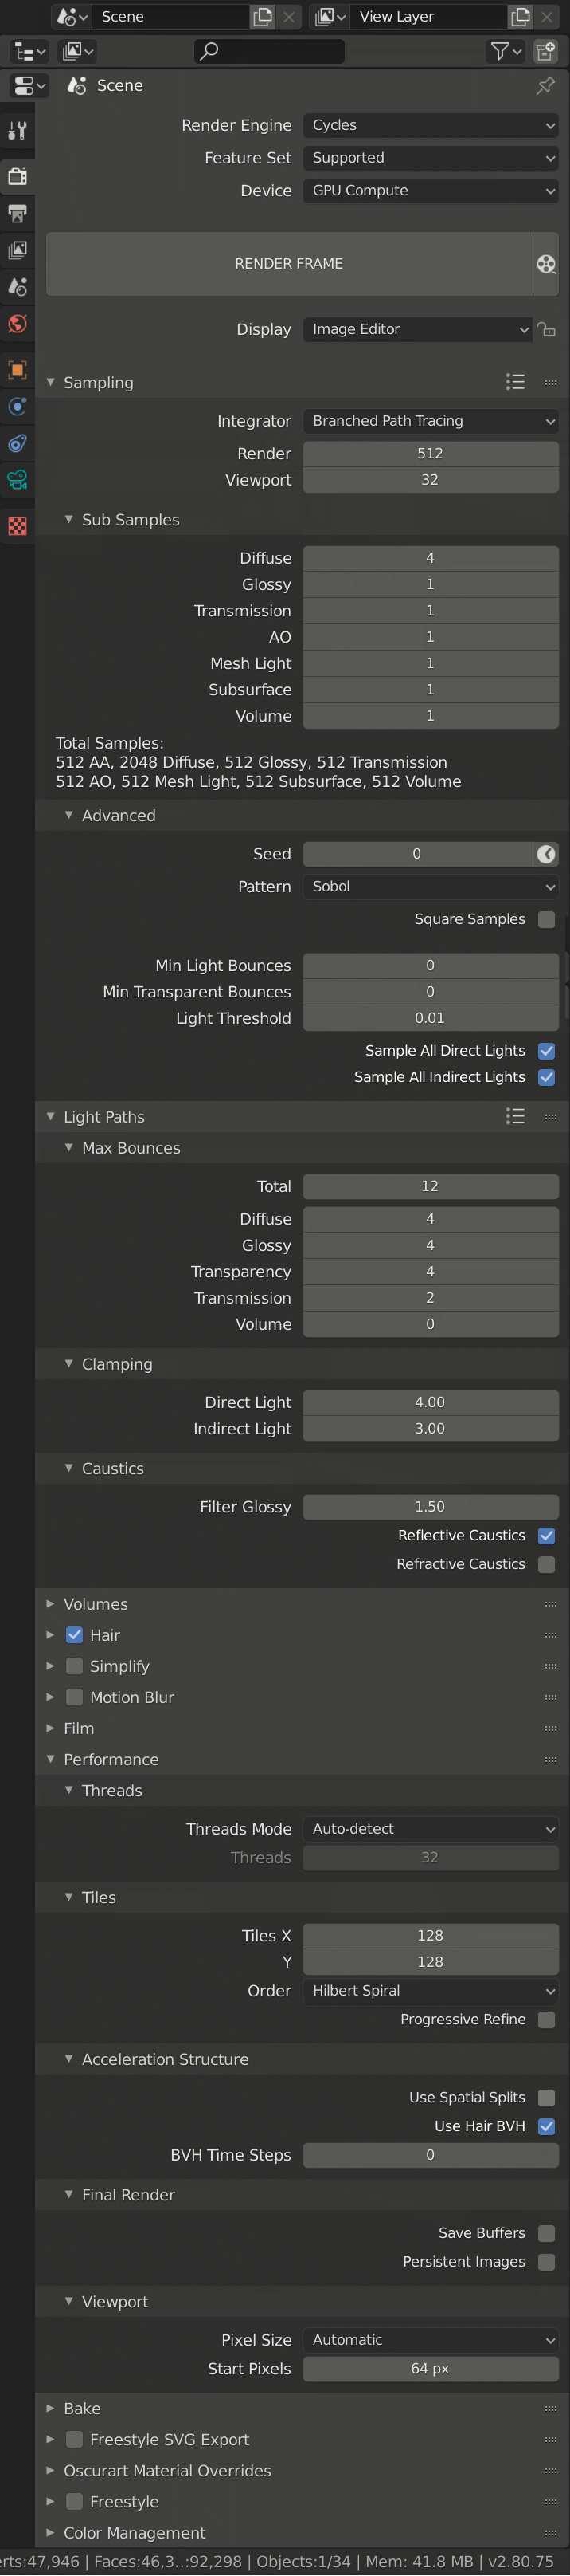This screenshot has height=2576, width=570.
Task: Browse scenes with the scene selector icon
Action: click(71, 16)
